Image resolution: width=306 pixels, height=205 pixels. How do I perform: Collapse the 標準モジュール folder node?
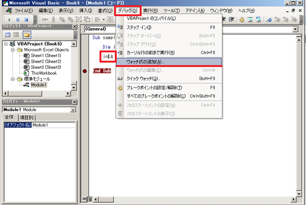coord(13,79)
